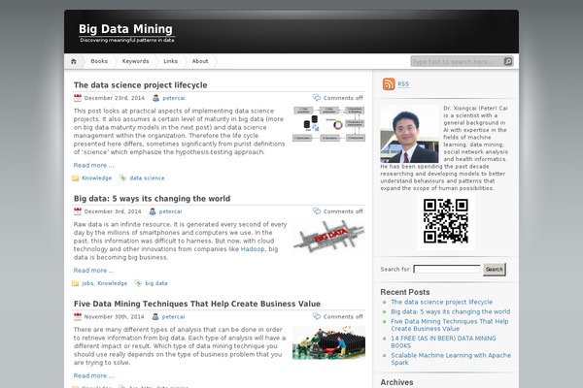Click folder icon beside Knowledge category
Viewport: 583px width, 388px height.
tap(76, 178)
